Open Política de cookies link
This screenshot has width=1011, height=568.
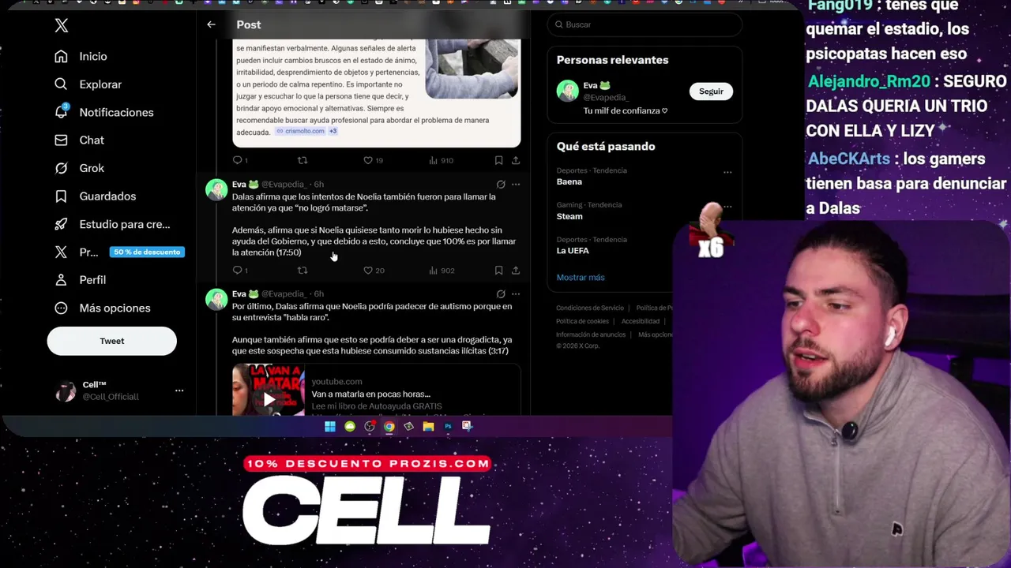click(582, 321)
